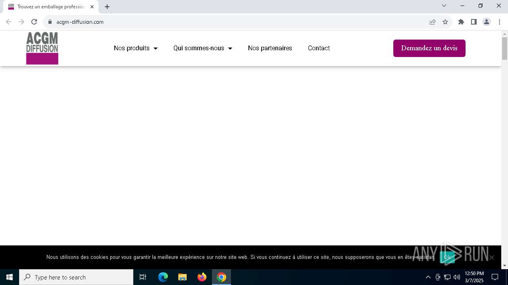Open the network tray icon
The height and width of the screenshot is (285, 508).
(x=447, y=277)
